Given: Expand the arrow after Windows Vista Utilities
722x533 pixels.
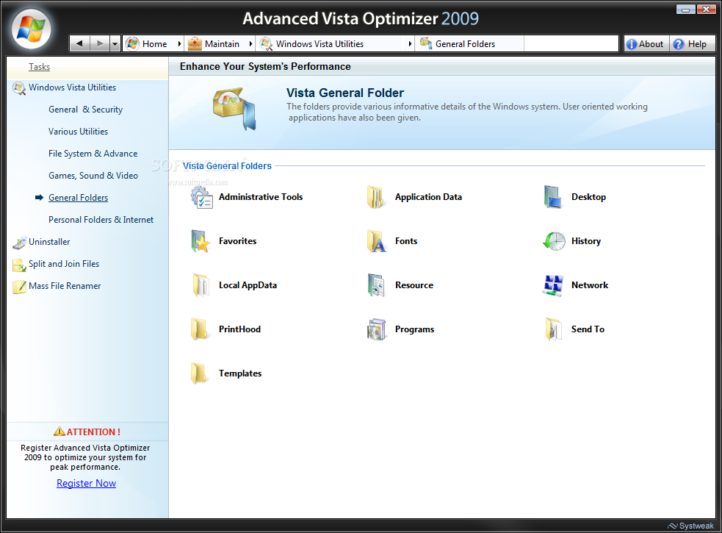Looking at the screenshot, I should pos(410,44).
